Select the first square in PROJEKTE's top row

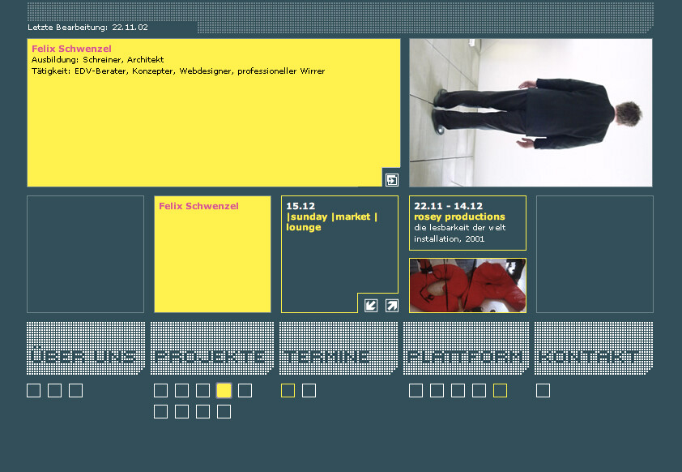pos(160,390)
